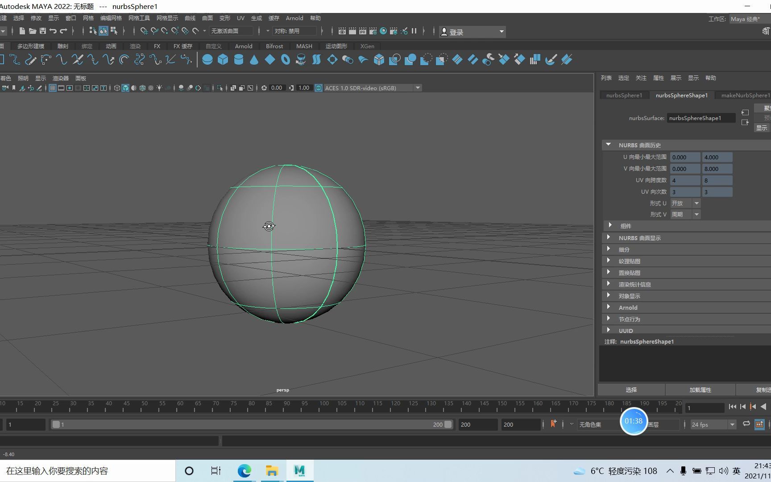Image resolution: width=771 pixels, height=482 pixels.
Task: Select the pencil curve tool in shelf
Action: click(x=30, y=59)
